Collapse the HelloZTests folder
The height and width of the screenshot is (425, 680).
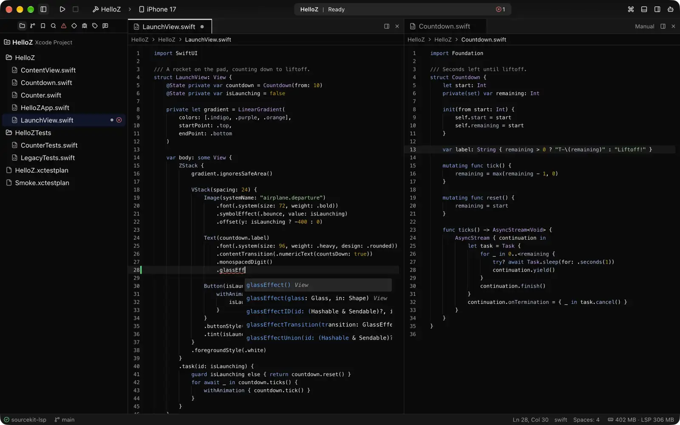click(64, 133)
